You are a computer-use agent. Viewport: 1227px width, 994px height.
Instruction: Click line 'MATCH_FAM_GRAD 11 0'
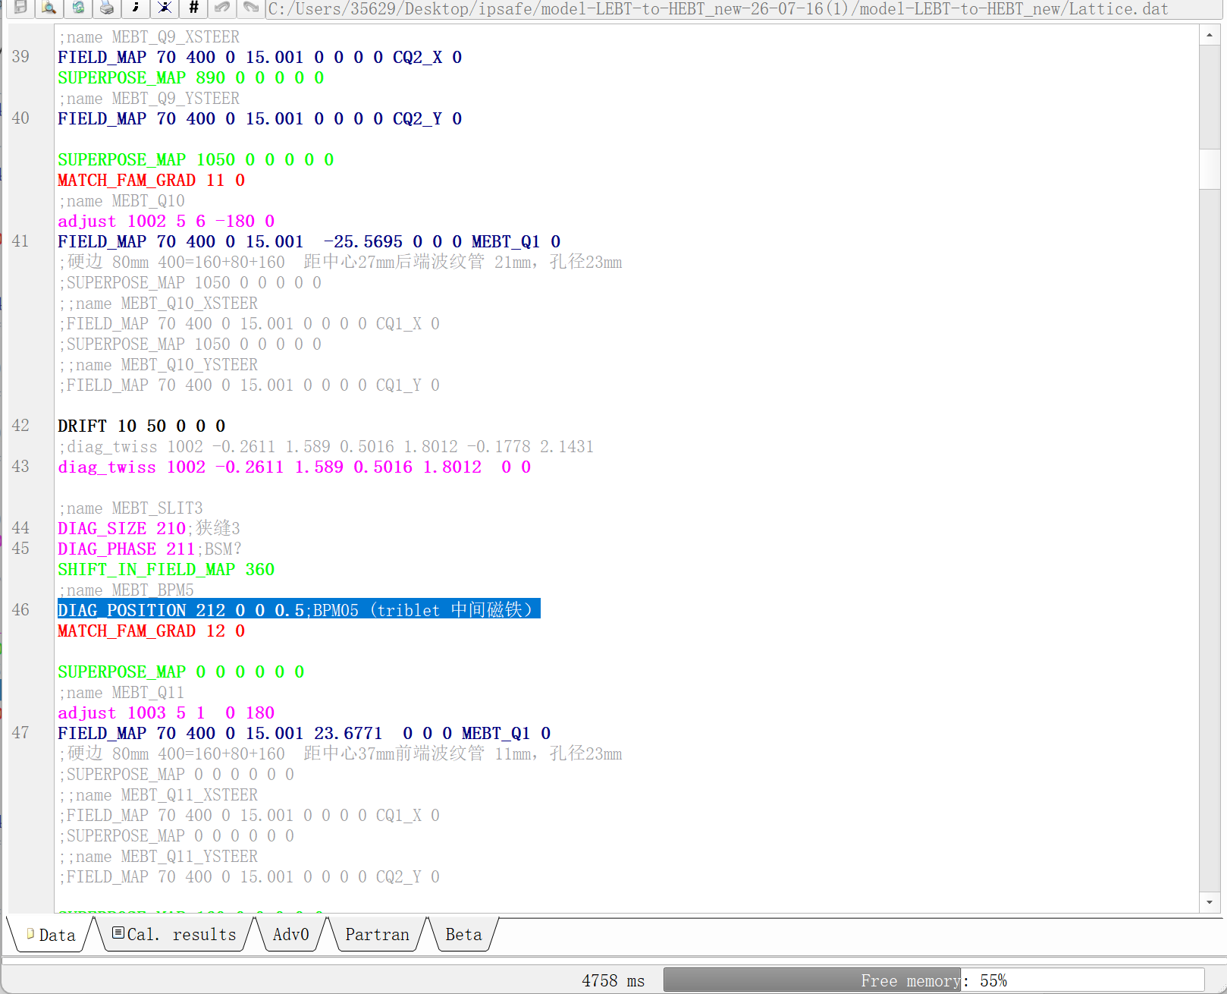click(x=151, y=180)
